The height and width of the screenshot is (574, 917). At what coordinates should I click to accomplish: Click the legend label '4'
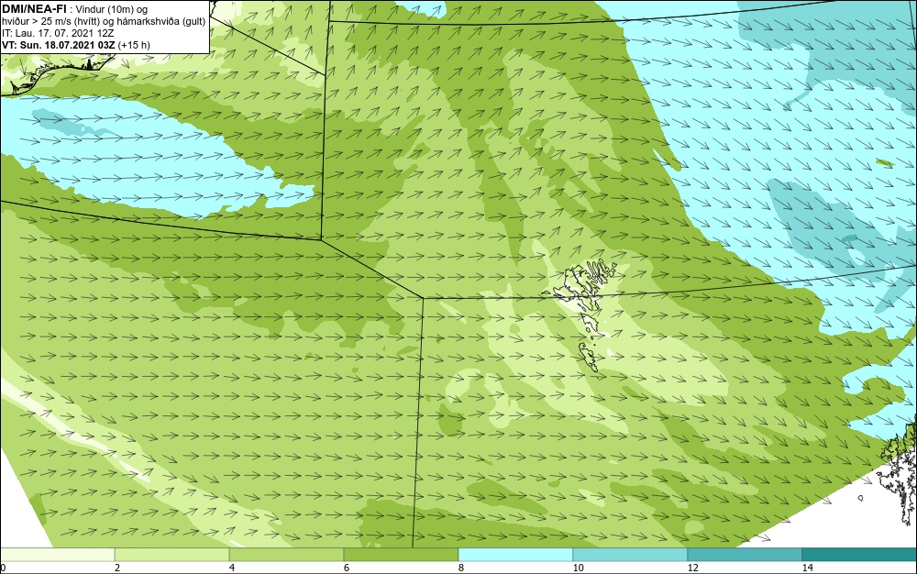[x=232, y=568]
